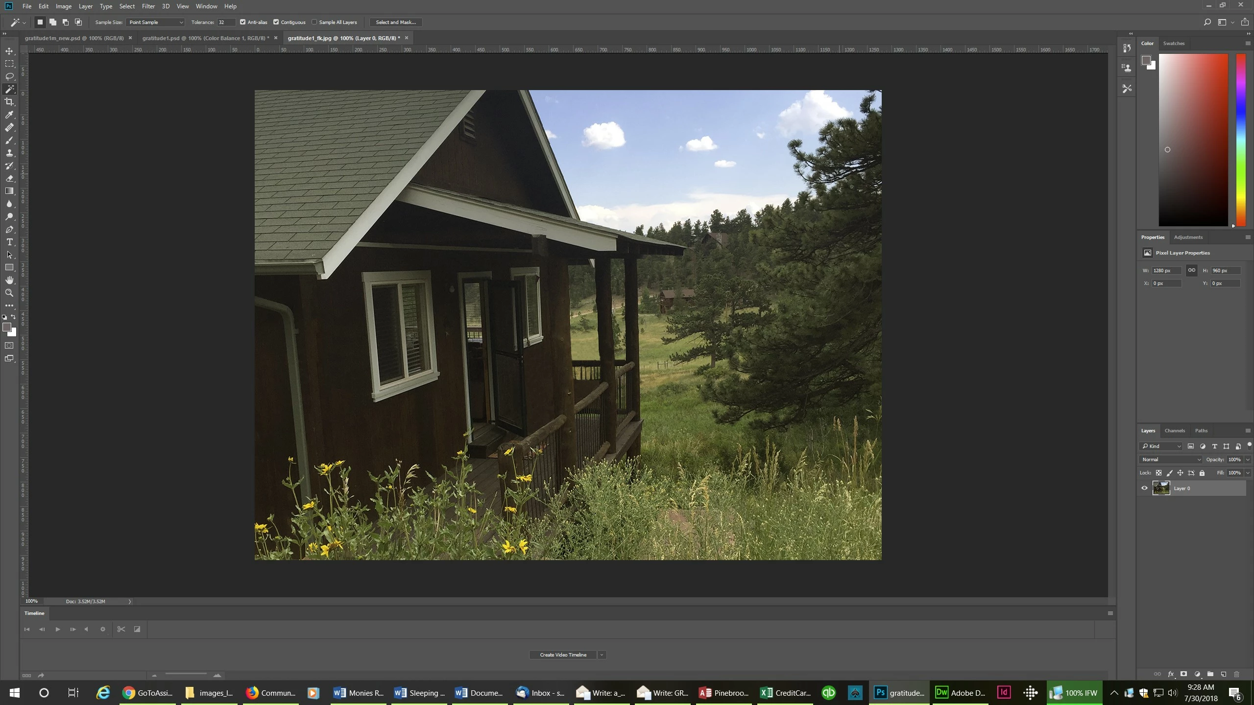Expand the Create Video Timeline options arrow

pyautogui.click(x=602, y=655)
